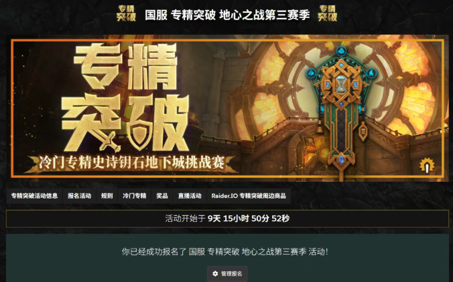Open the Raider.IO emblem in the banner corner
The height and width of the screenshot is (282, 453).
pos(427,165)
